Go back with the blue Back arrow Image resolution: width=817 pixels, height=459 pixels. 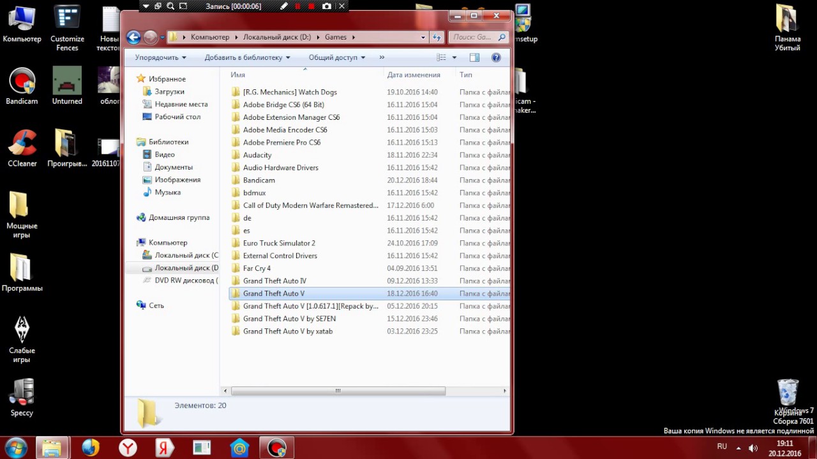[133, 37]
